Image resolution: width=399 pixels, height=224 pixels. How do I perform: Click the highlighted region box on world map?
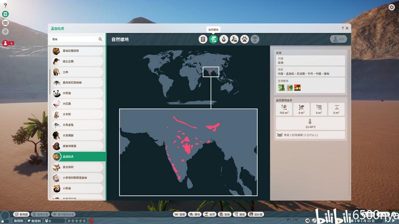coord(210,72)
